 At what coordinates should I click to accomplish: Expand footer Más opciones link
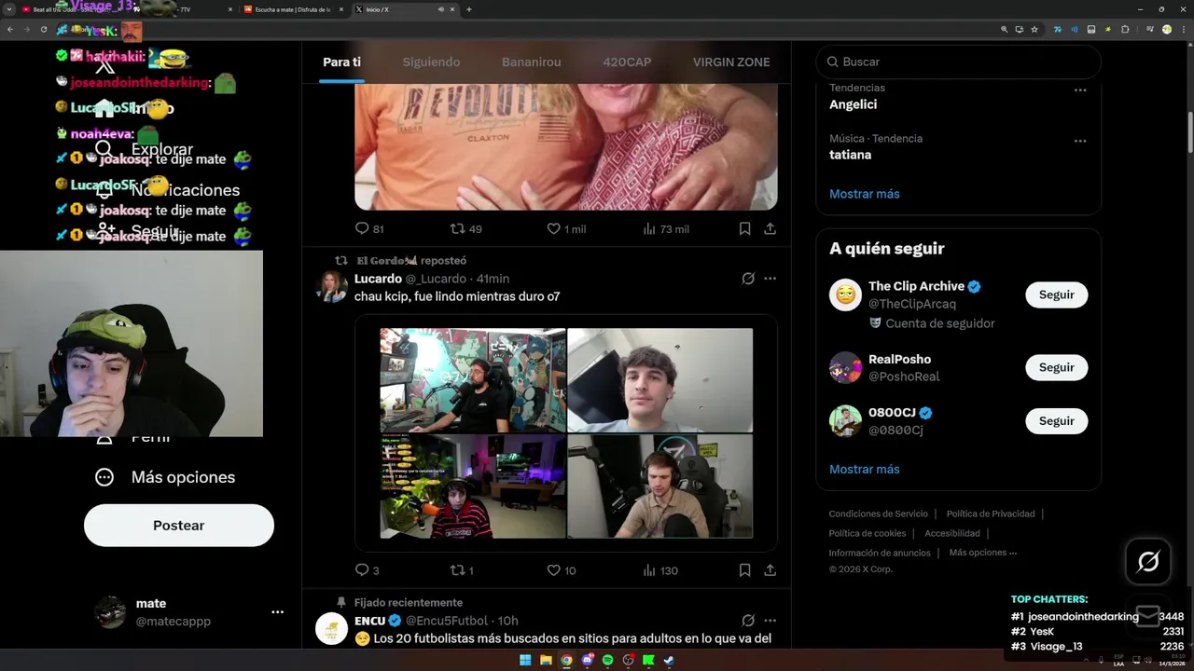983,553
